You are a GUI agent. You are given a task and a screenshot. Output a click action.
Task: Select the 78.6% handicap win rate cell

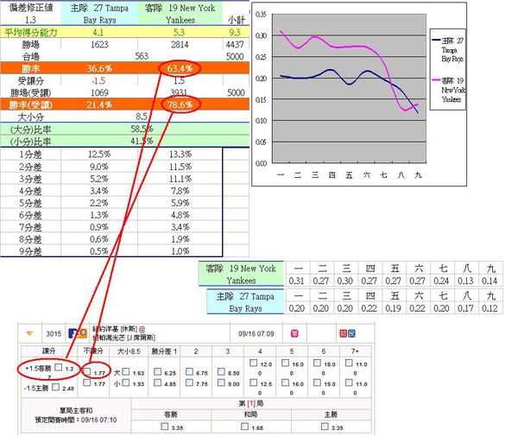click(x=180, y=104)
